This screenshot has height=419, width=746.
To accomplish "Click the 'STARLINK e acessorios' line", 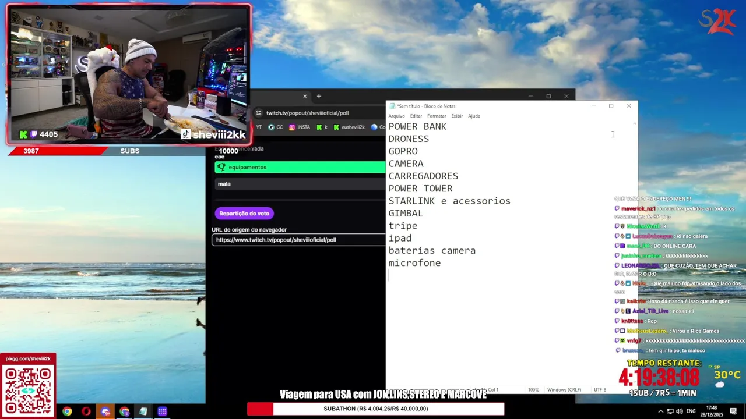I will tap(449, 201).
